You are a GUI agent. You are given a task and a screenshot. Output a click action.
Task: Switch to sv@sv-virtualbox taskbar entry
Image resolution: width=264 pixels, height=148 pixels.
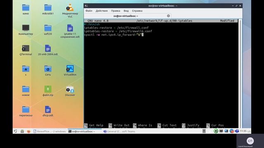(x=84, y=132)
